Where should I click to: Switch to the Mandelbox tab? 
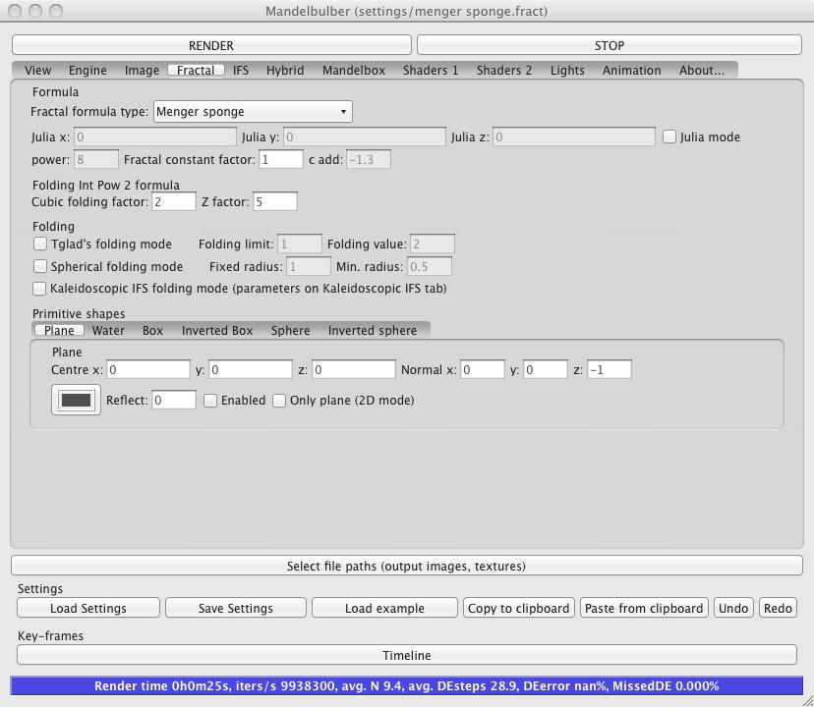tap(353, 71)
